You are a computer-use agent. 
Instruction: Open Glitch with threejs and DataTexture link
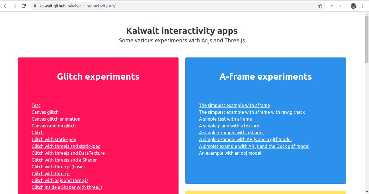pos(68,153)
